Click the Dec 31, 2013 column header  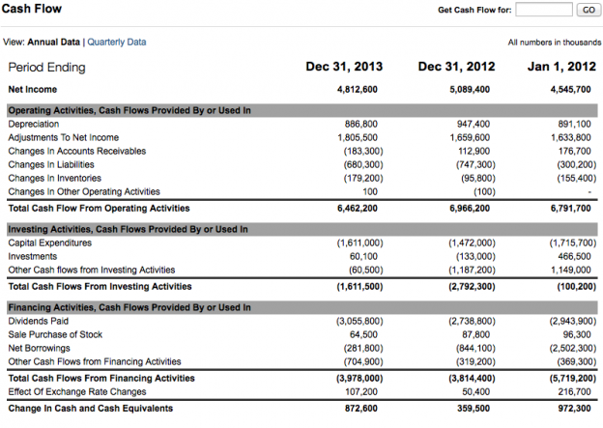344,66
